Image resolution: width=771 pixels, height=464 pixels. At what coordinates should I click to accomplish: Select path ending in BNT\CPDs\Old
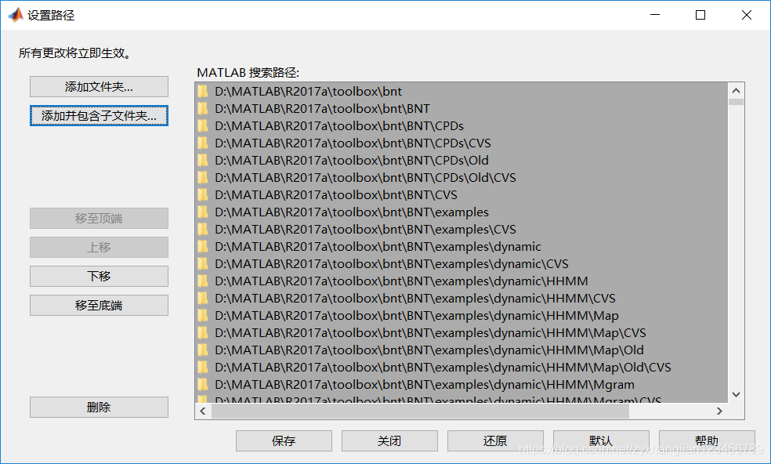352,161
